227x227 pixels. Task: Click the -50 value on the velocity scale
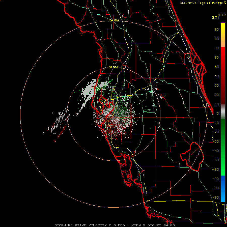click(x=216, y=160)
